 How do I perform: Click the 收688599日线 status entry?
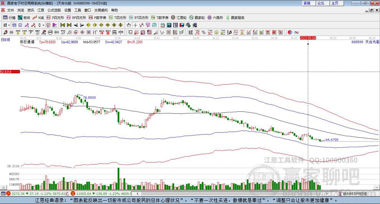[x=353, y=194]
